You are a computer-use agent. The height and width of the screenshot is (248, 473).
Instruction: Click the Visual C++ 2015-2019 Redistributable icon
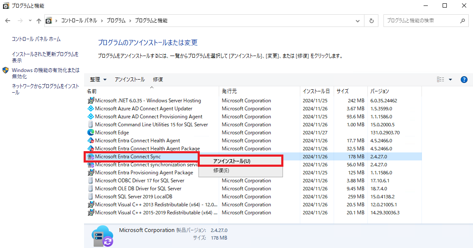pos(90,213)
